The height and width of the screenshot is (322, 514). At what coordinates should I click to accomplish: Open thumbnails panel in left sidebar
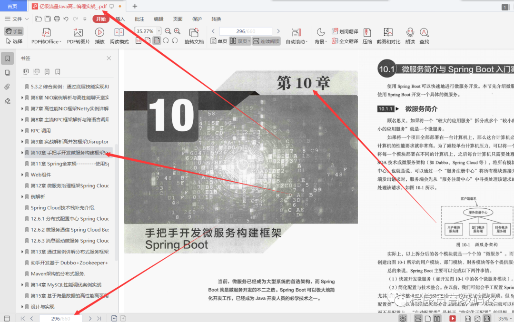coord(7,73)
